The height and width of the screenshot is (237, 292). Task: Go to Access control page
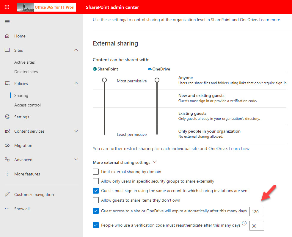[x=27, y=105]
